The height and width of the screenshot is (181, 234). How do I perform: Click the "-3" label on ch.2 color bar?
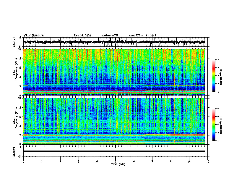218,109
